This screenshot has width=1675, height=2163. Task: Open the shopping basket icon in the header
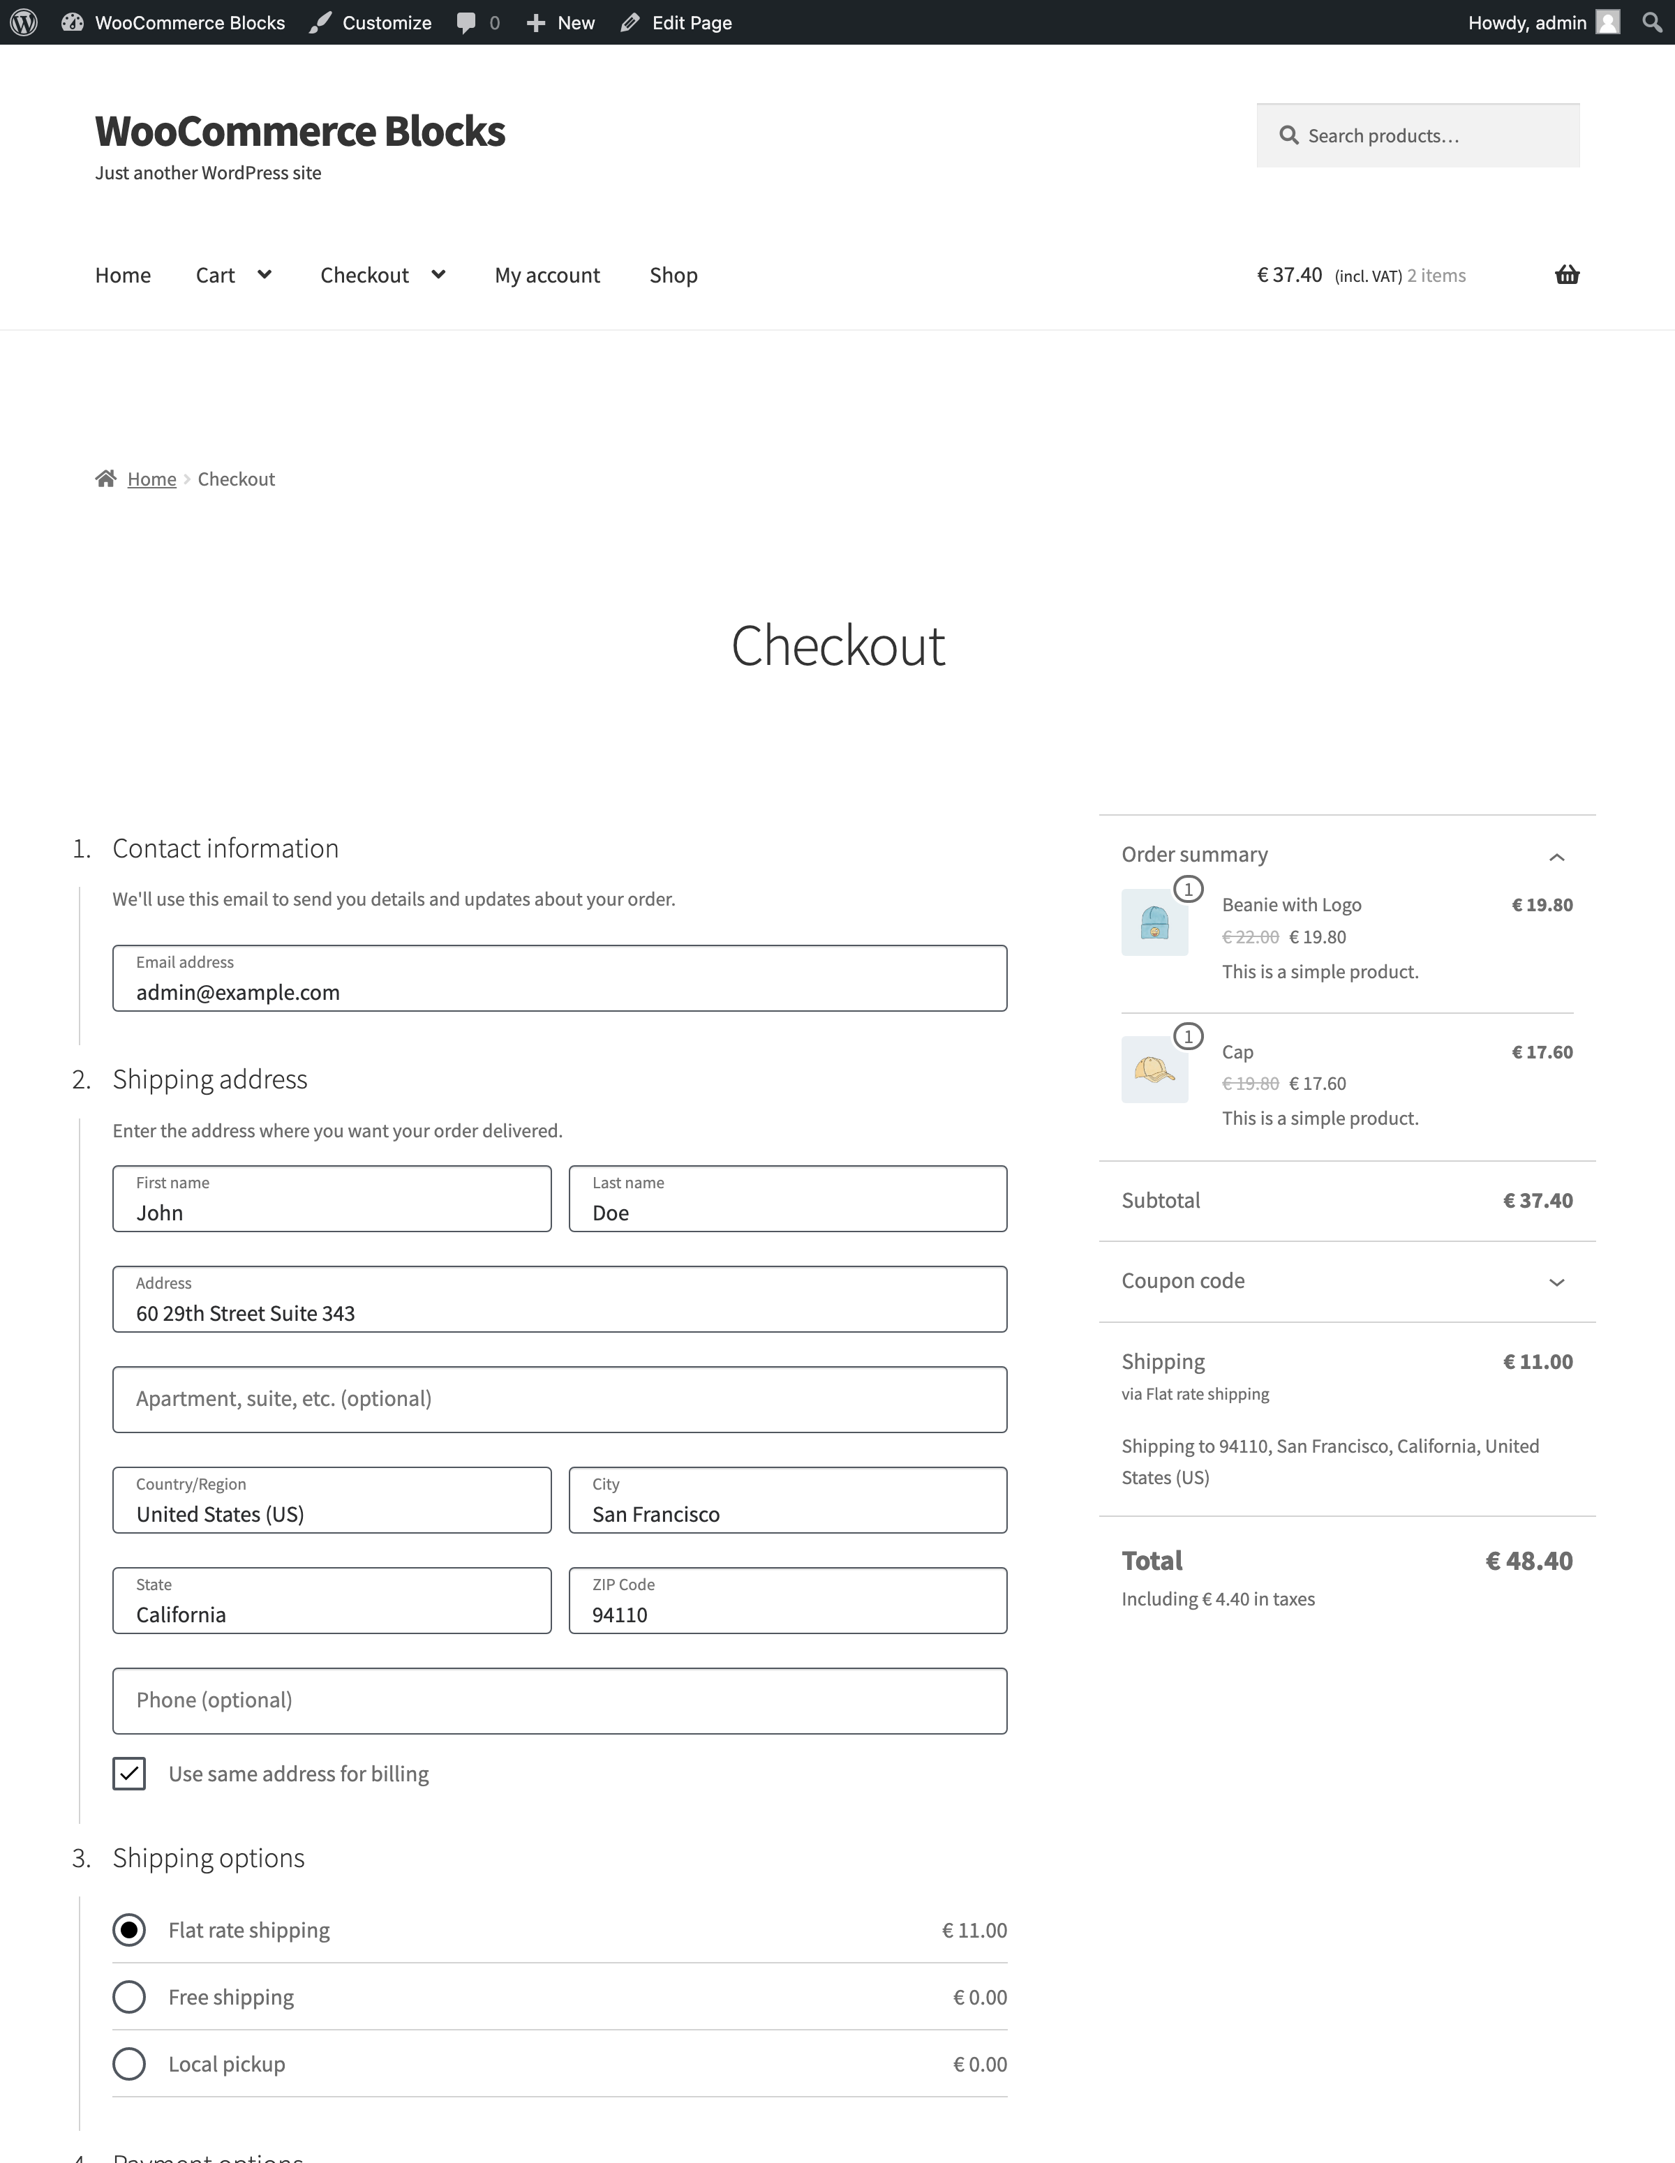(1567, 274)
